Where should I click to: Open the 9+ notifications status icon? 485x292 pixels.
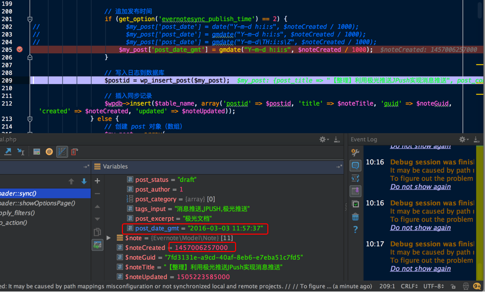pos(477,286)
